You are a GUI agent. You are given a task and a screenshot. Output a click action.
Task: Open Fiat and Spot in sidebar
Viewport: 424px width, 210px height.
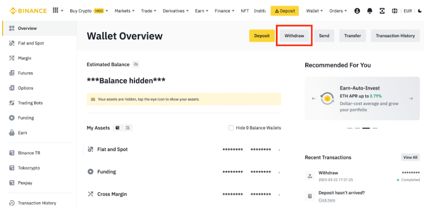pos(30,43)
